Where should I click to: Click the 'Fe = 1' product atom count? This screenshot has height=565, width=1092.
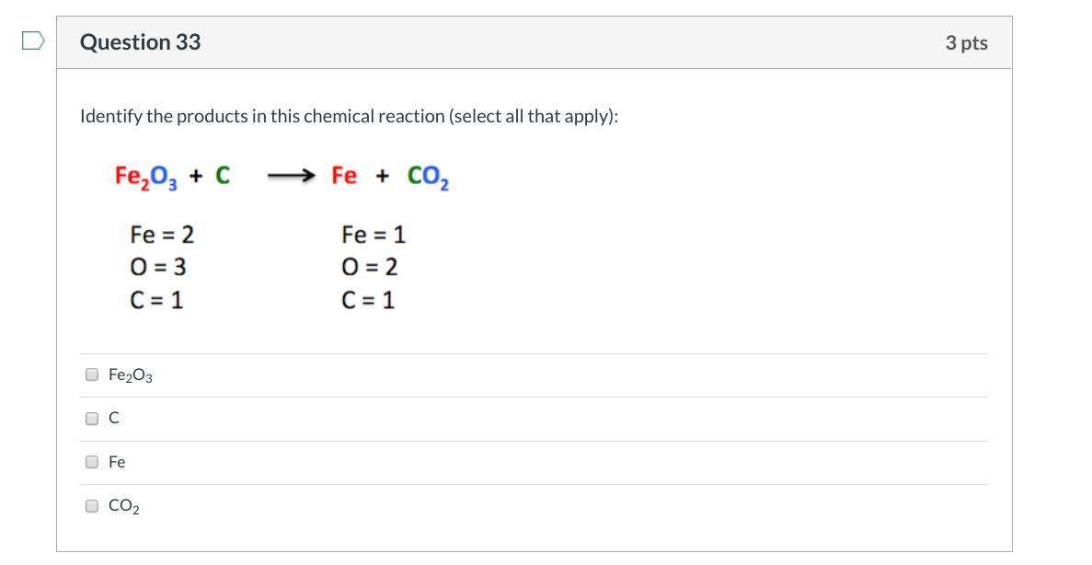pyautogui.click(x=373, y=235)
